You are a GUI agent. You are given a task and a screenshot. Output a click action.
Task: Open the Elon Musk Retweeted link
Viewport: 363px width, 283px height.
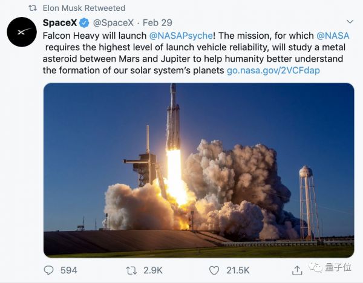coord(84,8)
